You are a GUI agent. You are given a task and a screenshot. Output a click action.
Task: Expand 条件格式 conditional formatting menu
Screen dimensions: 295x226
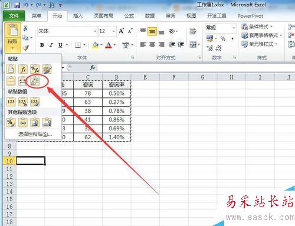[x=257, y=27]
